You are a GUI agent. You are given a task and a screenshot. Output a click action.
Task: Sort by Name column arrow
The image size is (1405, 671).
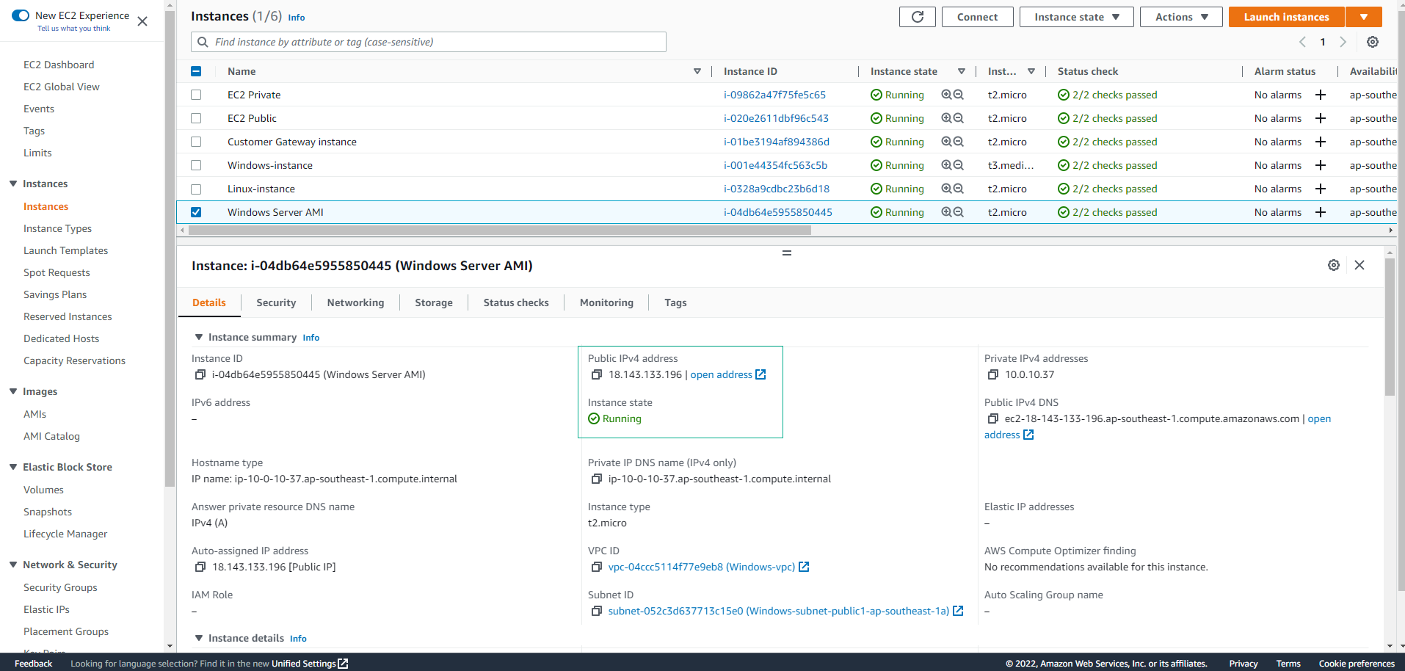[697, 71]
